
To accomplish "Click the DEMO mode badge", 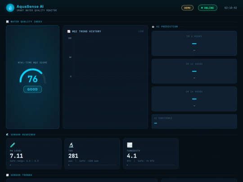I will pyautogui.click(x=187, y=8).
